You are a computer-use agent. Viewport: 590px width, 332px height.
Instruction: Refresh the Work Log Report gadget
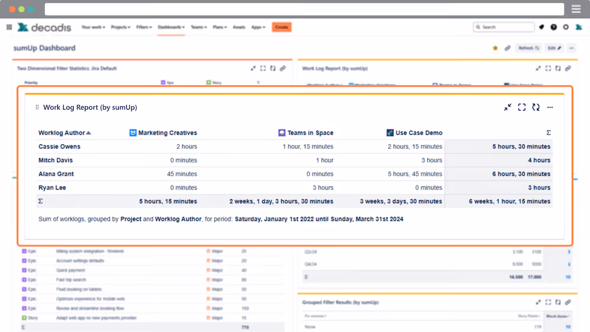click(536, 108)
